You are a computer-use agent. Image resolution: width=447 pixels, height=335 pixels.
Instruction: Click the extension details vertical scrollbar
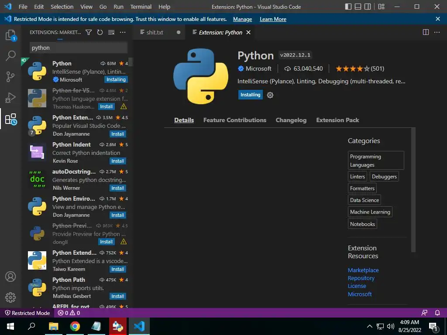click(x=413, y=190)
